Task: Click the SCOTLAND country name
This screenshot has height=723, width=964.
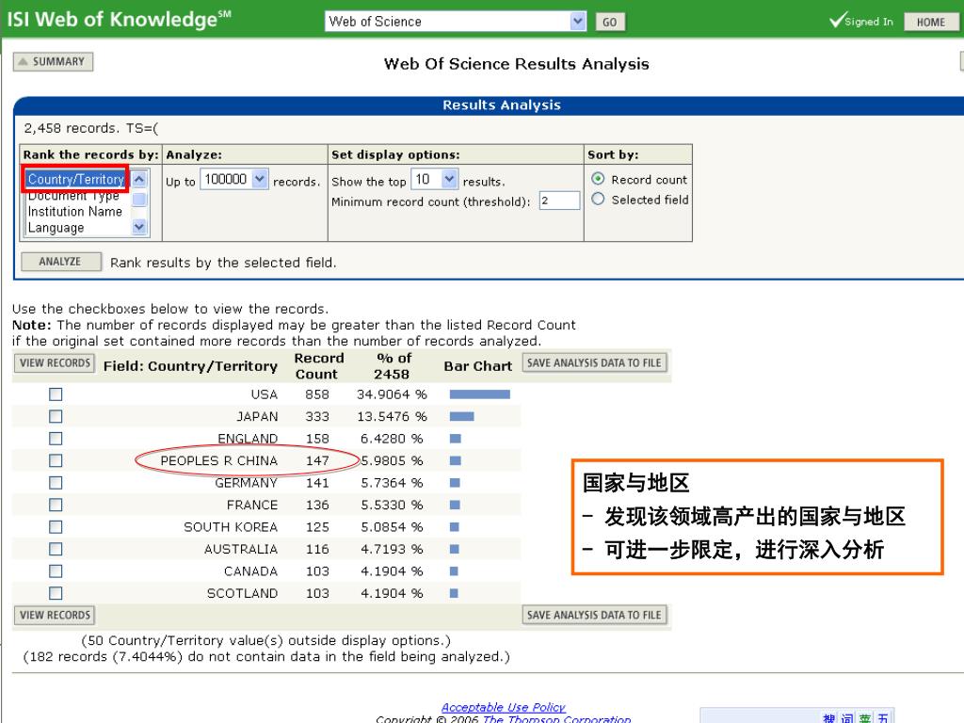Action: [242, 593]
